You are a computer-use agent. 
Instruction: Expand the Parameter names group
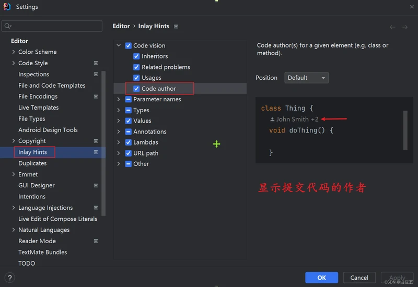119,99
